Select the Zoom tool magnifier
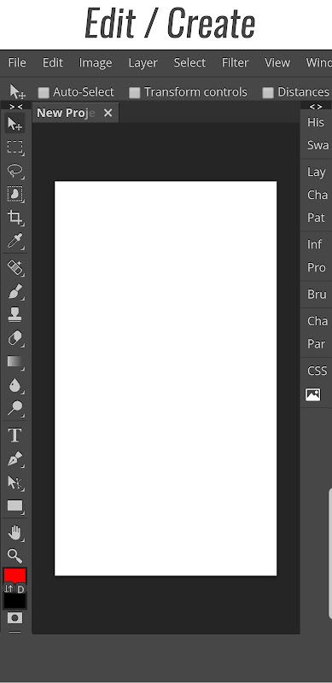The height and width of the screenshot is (683, 332). [15, 556]
